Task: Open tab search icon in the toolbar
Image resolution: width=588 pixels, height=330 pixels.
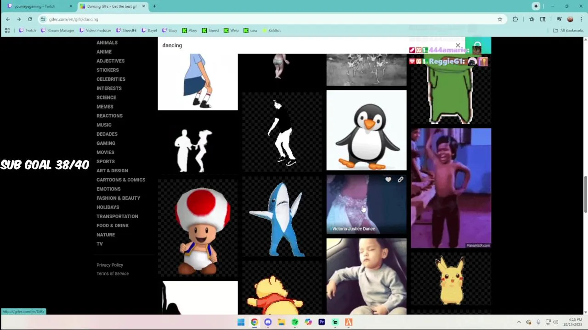Action: (x=543, y=19)
